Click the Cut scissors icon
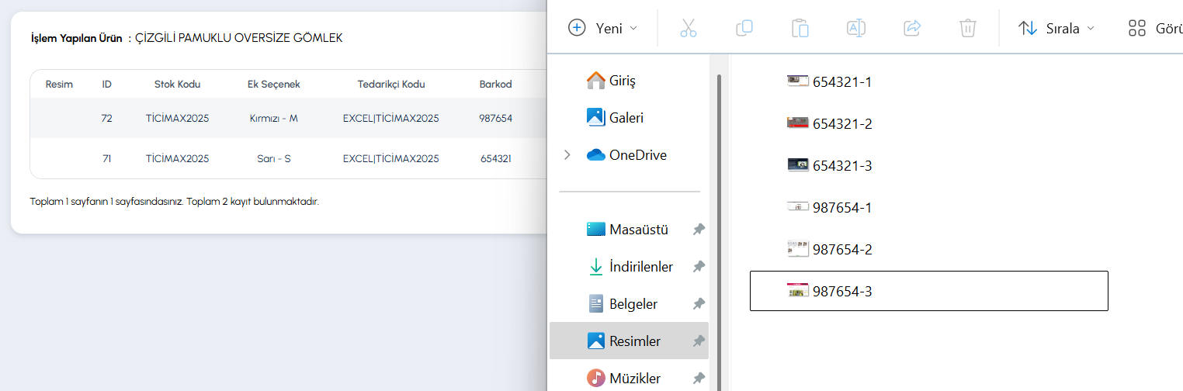Image resolution: width=1183 pixels, height=391 pixels. click(x=688, y=28)
